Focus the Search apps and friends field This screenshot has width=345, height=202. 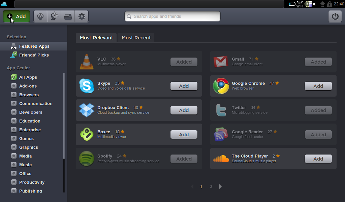(x=172, y=16)
